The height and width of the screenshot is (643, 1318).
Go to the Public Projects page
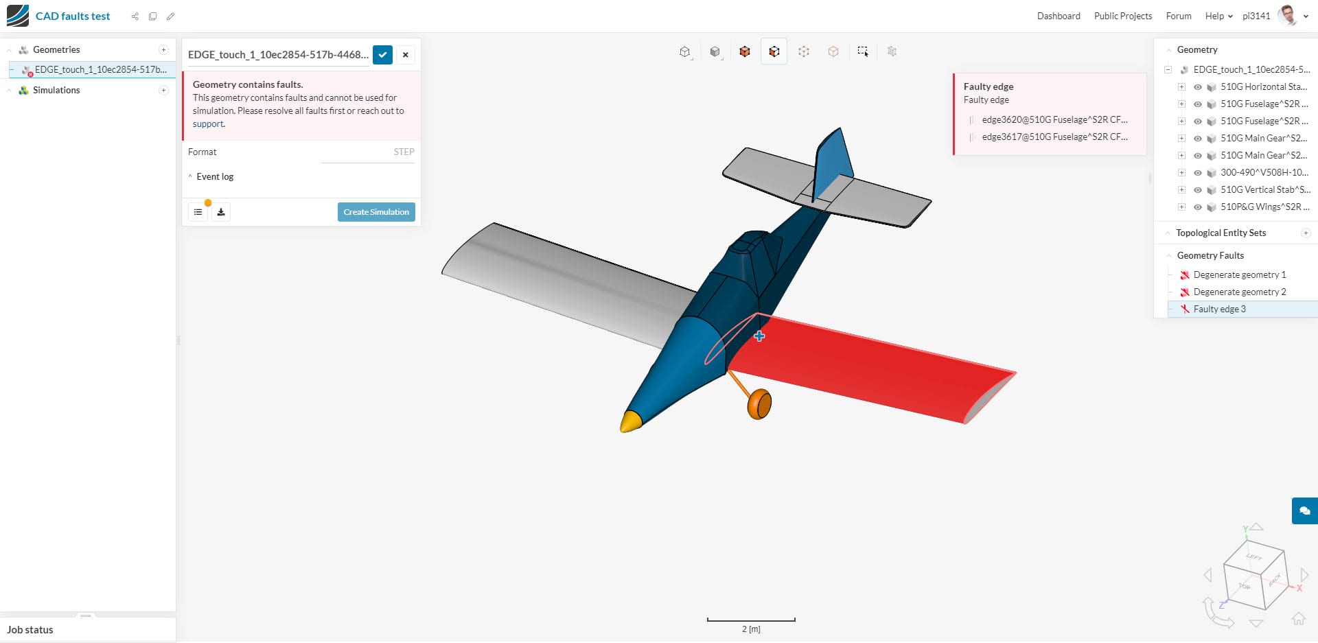click(1122, 16)
